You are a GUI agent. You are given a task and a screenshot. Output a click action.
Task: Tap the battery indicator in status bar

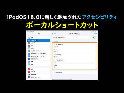[96, 31]
